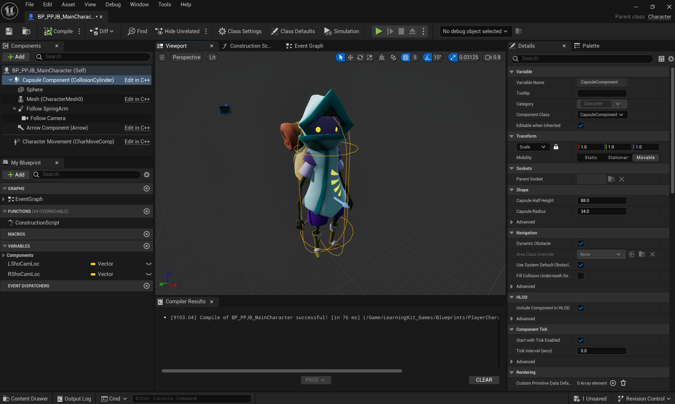Screen dimensions: 675x404
Task: Toggle grid snapping icon in viewport
Action: [406, 58]
